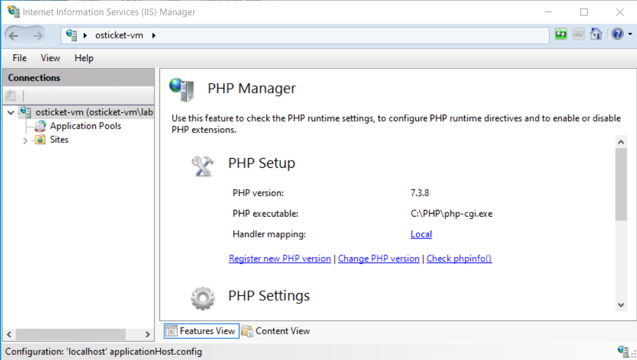Select osticket-vm server in Connections tree
The image size is (637, 360).
[x=94, y=112]
